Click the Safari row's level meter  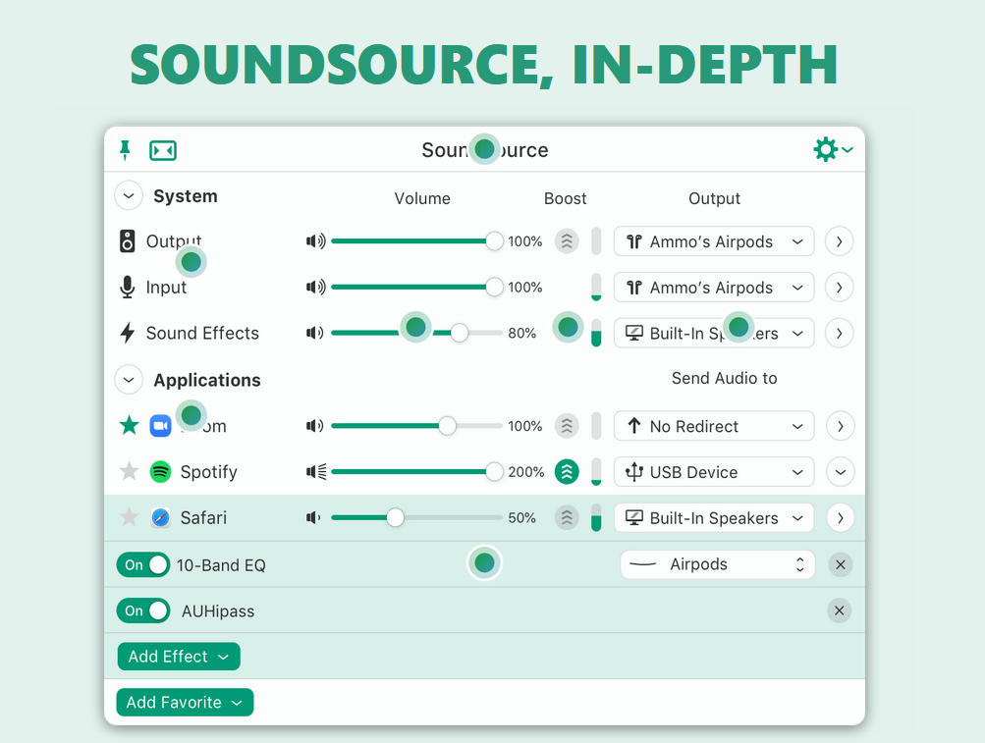click(596, 517)
